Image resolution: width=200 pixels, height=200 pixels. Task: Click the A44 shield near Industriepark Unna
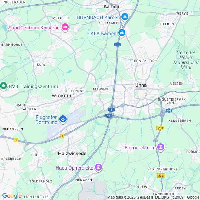[x=169, y=110]
